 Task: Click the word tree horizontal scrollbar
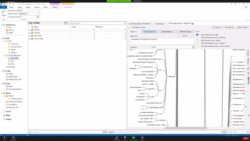[186, 128]
